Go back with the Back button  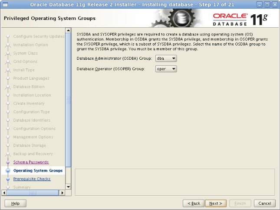(194, 204)
